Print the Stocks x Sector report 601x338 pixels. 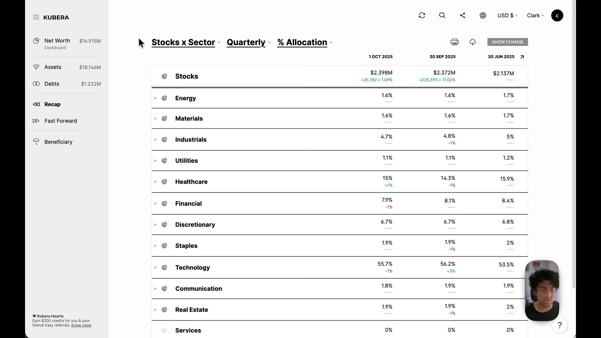[x=455, y=42]
